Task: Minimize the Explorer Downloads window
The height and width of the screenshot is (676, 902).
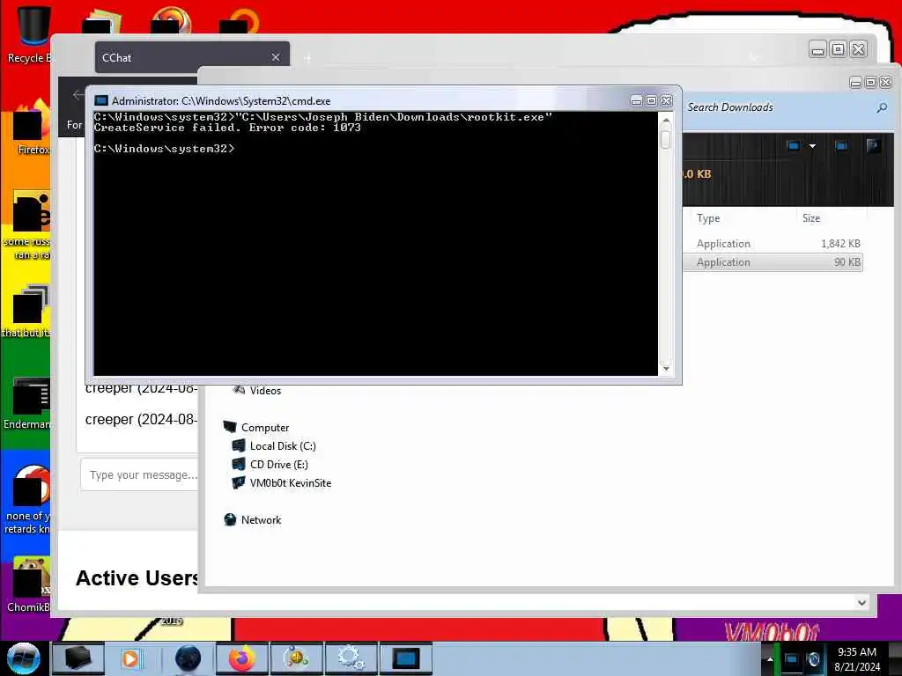Action: [x=855, y=83]
